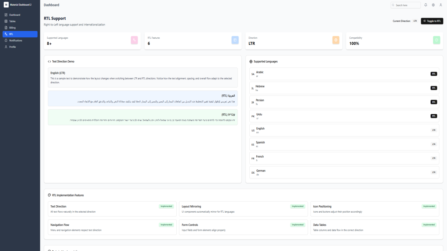
Task: Select the Urdu language row
Action: pos(344,116)
